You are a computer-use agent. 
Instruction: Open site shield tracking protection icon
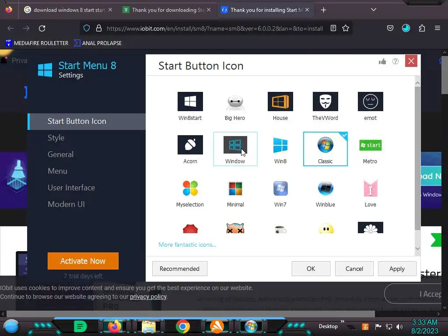coord(87,28)
